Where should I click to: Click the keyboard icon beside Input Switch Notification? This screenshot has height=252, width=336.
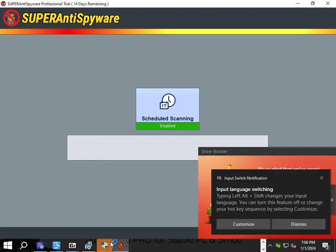pyautogui.click(x=219, y=178)
